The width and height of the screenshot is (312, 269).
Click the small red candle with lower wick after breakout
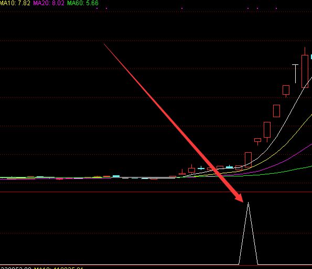(x=257, y=141)
